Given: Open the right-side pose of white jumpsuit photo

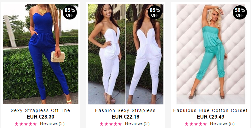Looking at the screenshot, I should [x=145, y=54].
